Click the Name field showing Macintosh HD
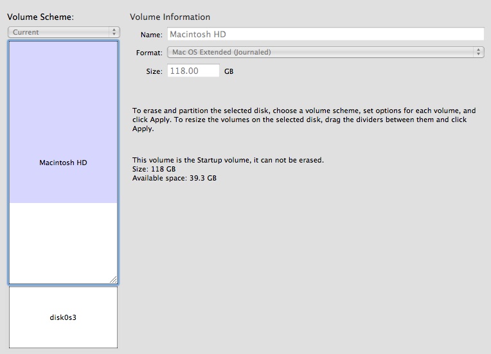This screenshot has height=354, width=491. click(x=326, y=34)
